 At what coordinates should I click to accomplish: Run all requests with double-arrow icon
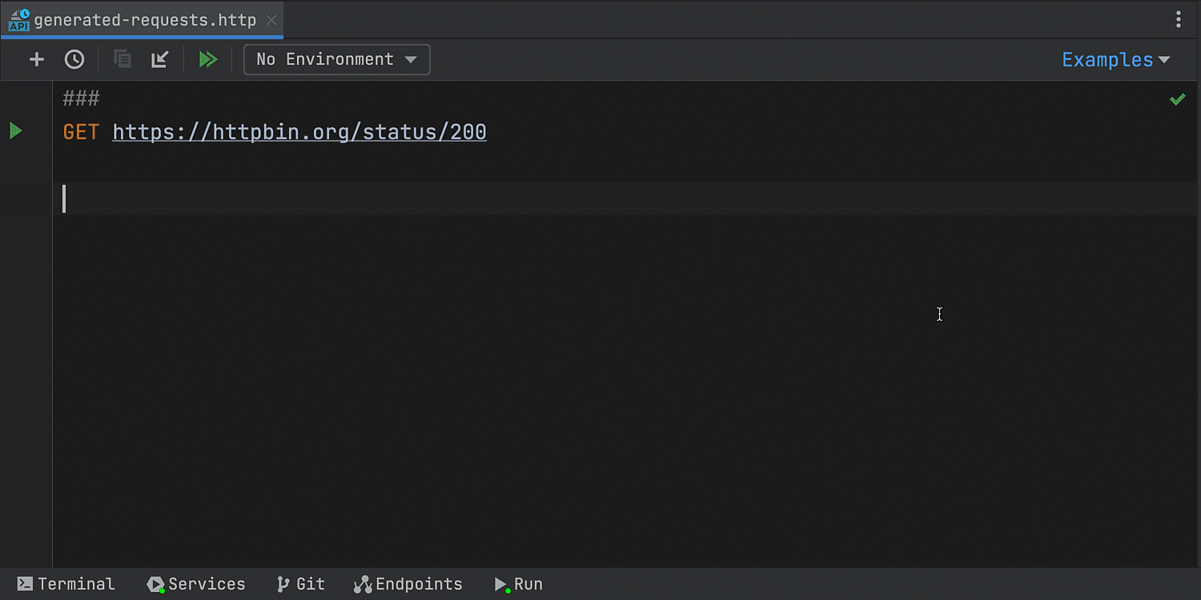point(208,59)
